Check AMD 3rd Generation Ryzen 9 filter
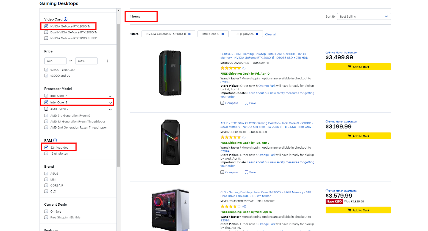Viewport: 428px width, 231px height. (x=46, y=115)
